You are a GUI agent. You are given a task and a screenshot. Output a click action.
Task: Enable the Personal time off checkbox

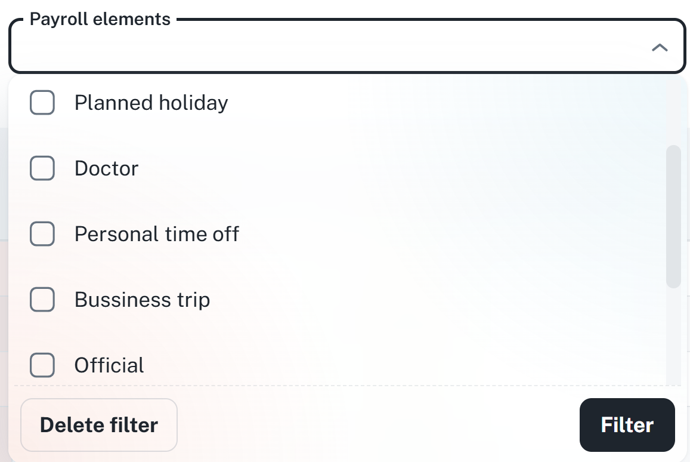click(x=42, y=234)
